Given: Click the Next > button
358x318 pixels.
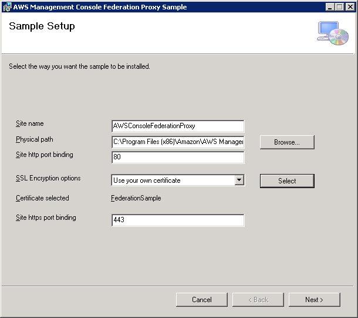Looking at the screenshot, I should coord(315,300).
